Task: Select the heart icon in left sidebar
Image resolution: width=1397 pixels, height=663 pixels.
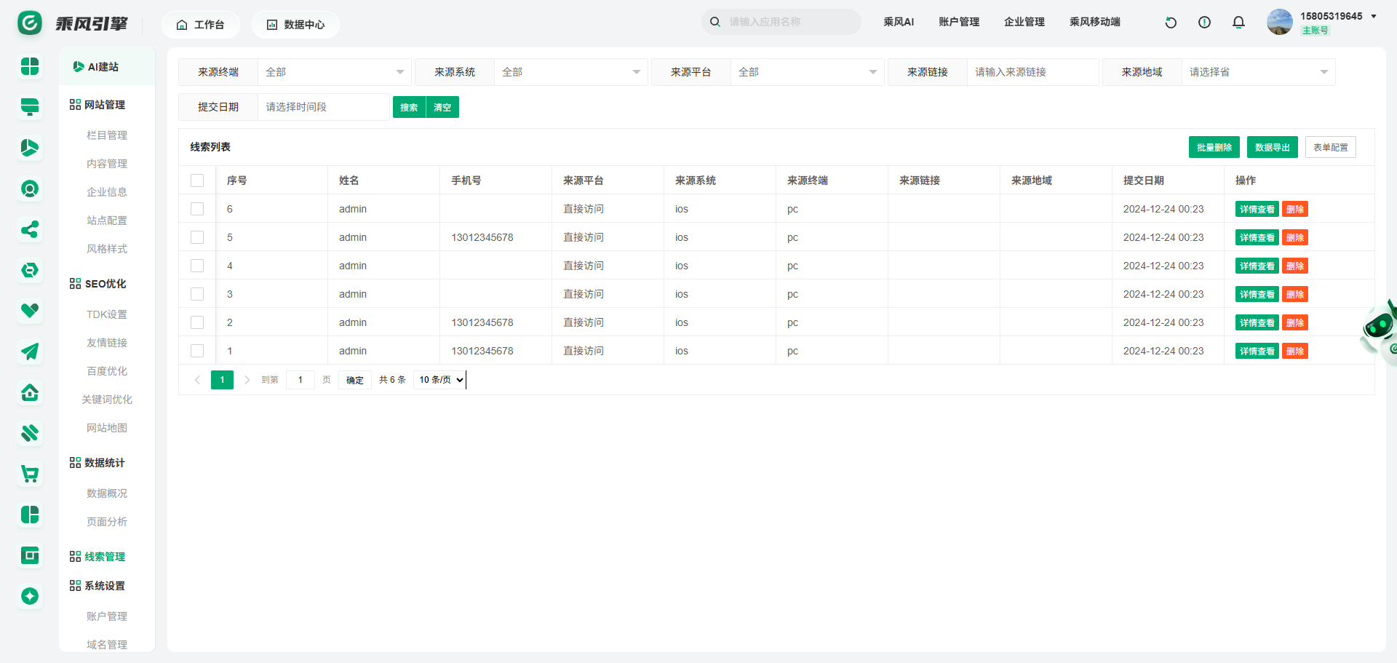Action: pyautogui.click(x=30, y=311)
